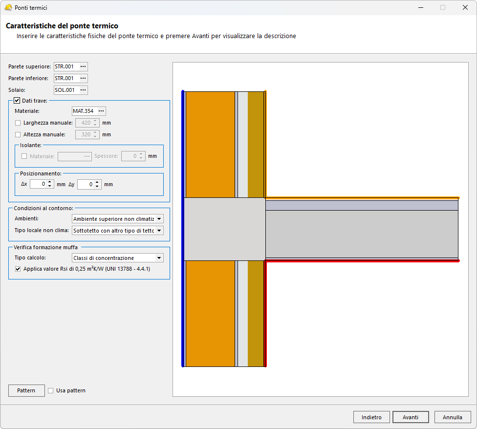Close the Ponti termici window
Image resolution: width=477 pixels, height=429 pixels.
tap(465, 7)
